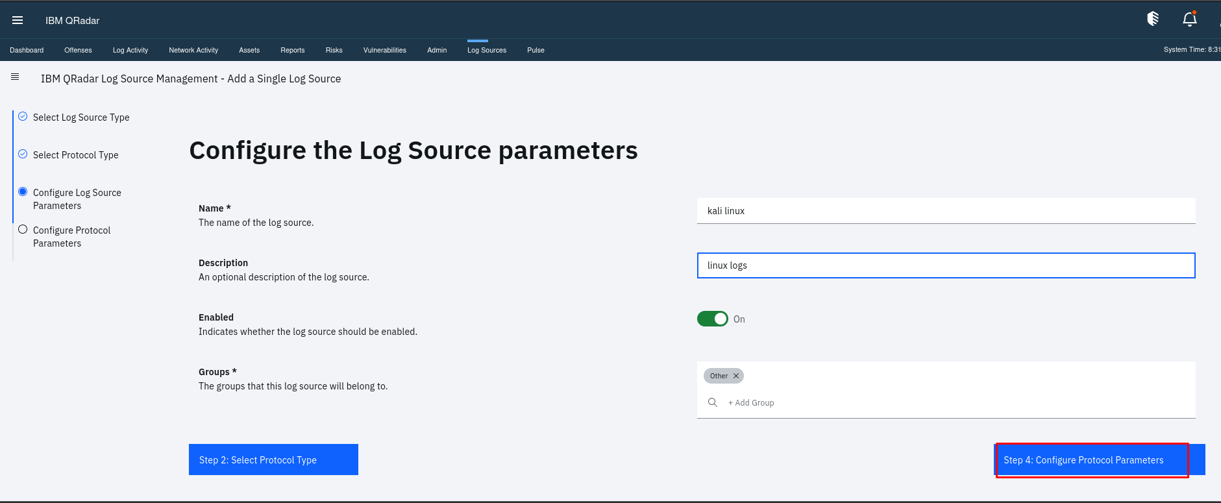Toggle the Log Source Management side menu icon
This screenshot has height=503, width=1221.
[x=15, y=77]
